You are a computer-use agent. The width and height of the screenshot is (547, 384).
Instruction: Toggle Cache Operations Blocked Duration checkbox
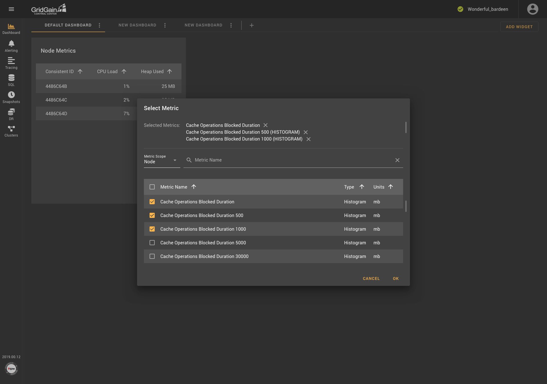[152, 202]
